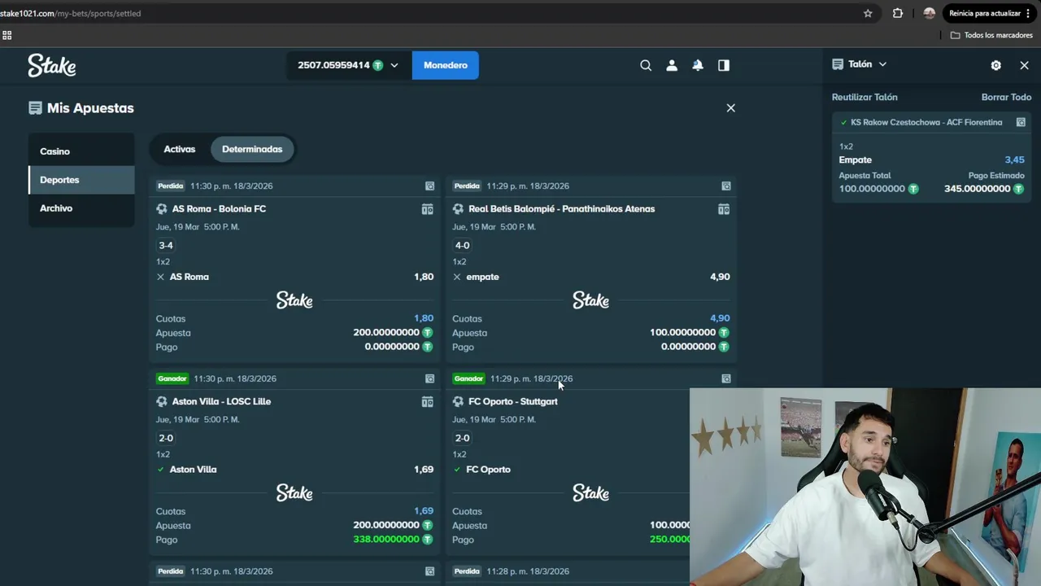This screenshot has width=1041, height=586.
Task: Click the 3-4 score on AS Roma bet
Action: (x=166, y=245)
